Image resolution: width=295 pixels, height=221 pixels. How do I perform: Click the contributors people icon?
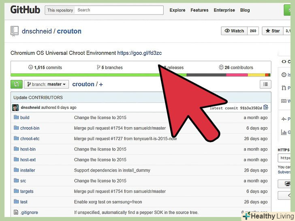point(221,67)
